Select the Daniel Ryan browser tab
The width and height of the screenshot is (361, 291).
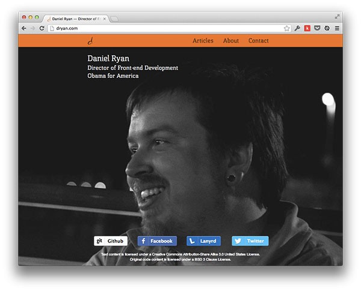point(76,19)
